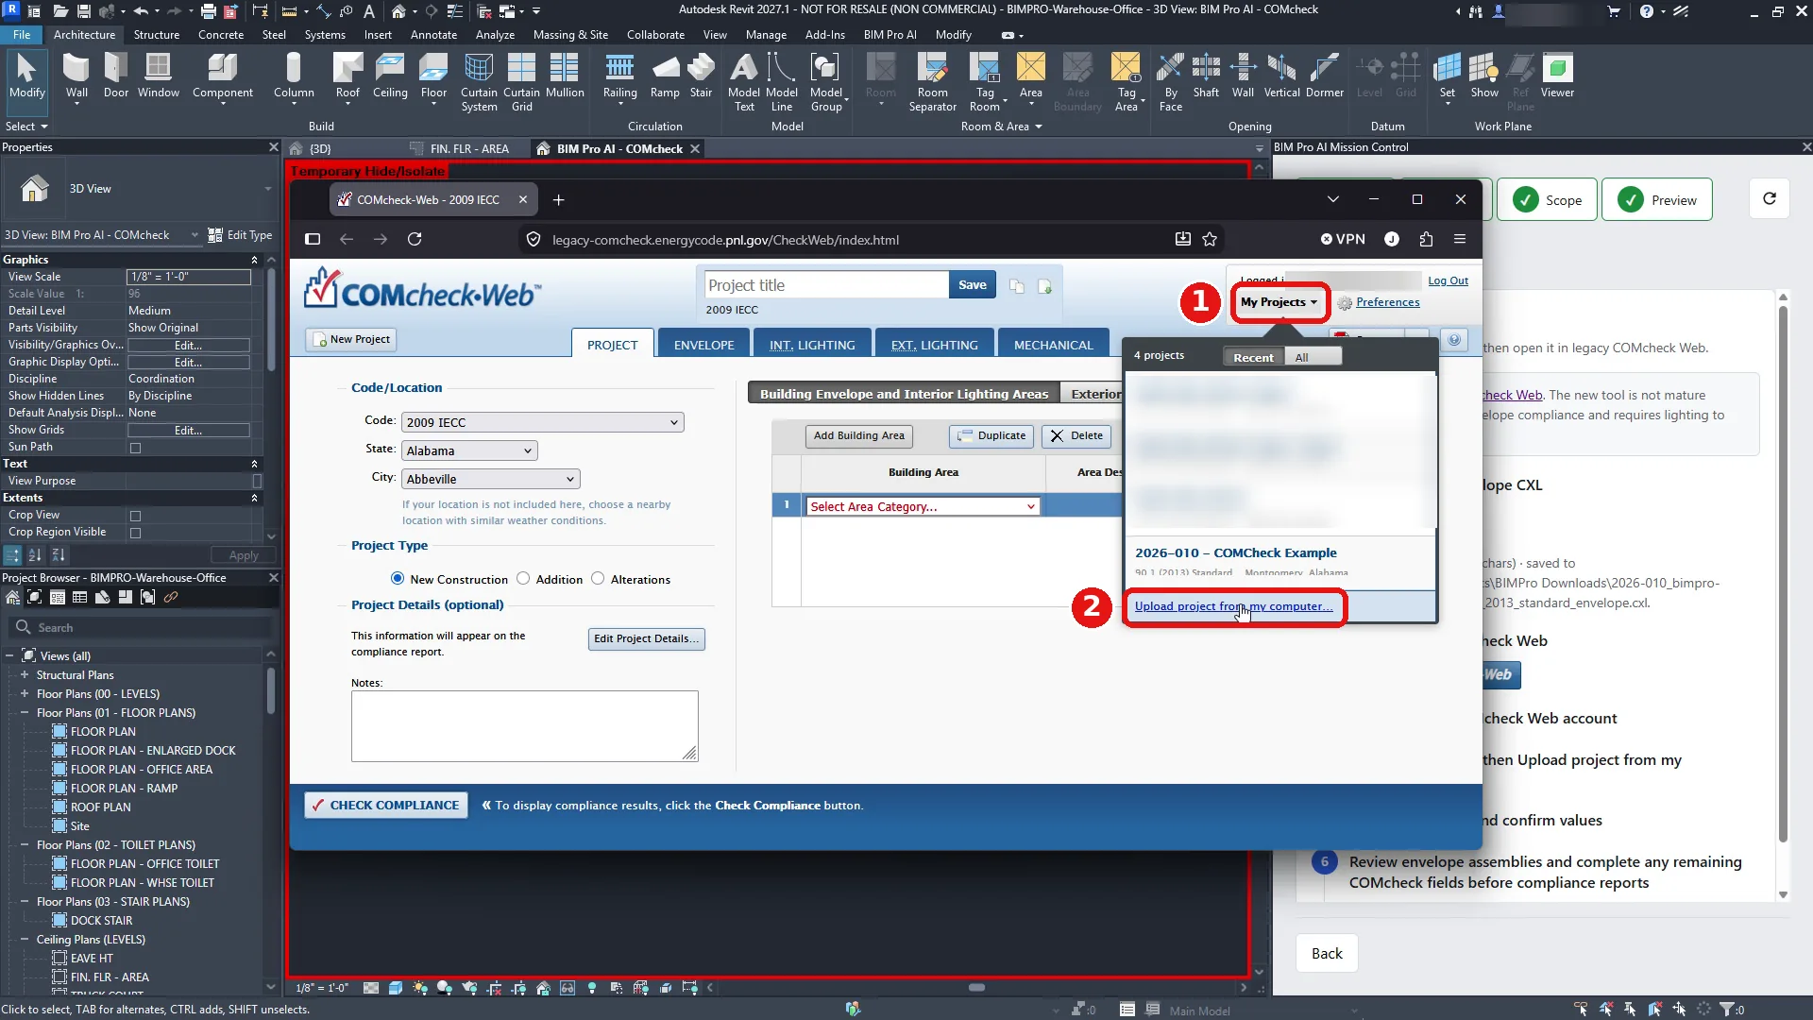This screenshot has width=1813, height=1020.
Task: Expand Floor Plans (00 - LEVELS)
Action: pos(25,694)
